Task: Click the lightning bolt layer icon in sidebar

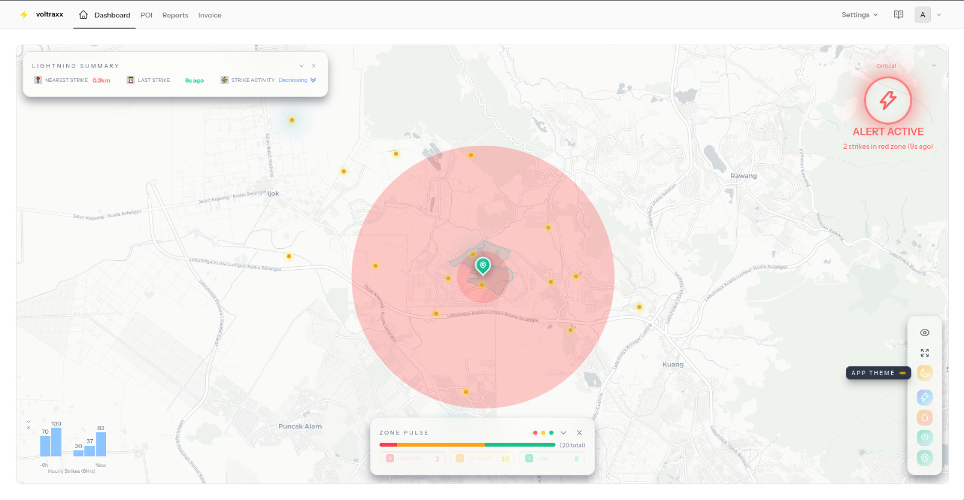Action: coord(924,397)
